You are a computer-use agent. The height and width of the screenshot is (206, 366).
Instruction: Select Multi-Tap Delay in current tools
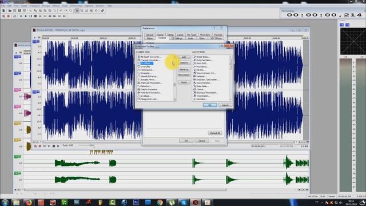click(202, 60)
